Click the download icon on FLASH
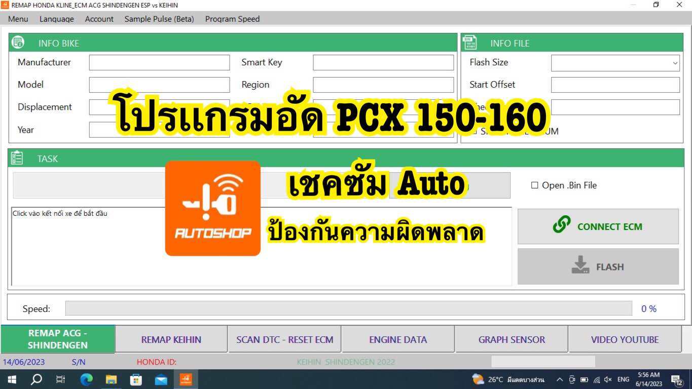 pyautogui.click(x=580, y=264)
